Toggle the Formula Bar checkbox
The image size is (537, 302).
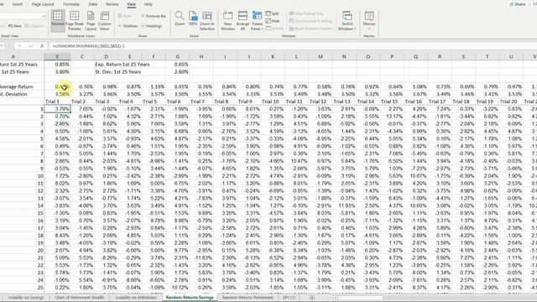tap(154, 16)
